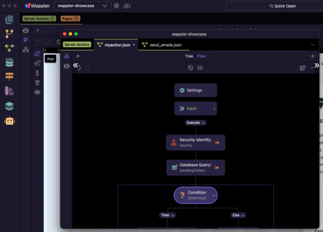This screenshot has height=232, width=323.
Task: Click the Wappler logo
Action: click(x=37, y=5)
